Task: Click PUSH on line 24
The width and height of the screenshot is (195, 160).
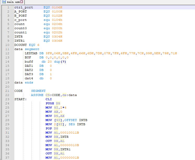Action: coord(50,103)
